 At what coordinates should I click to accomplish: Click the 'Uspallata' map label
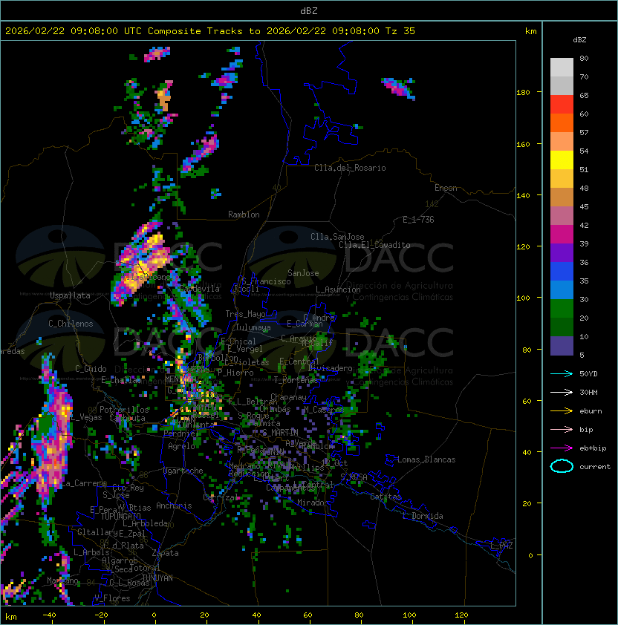(70, 295)
